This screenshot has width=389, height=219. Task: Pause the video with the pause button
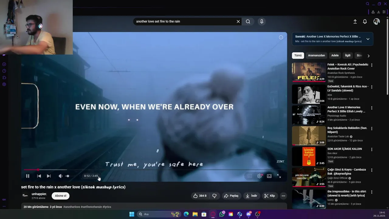pos(28,176)
